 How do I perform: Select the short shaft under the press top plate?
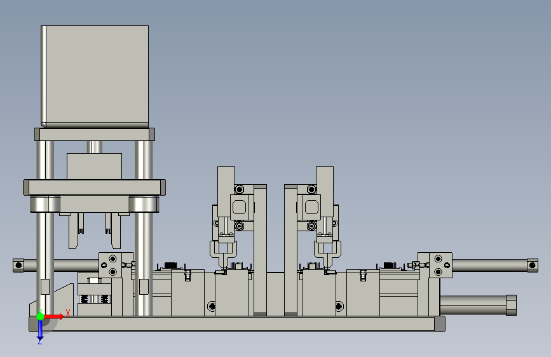tap(95, 147)
